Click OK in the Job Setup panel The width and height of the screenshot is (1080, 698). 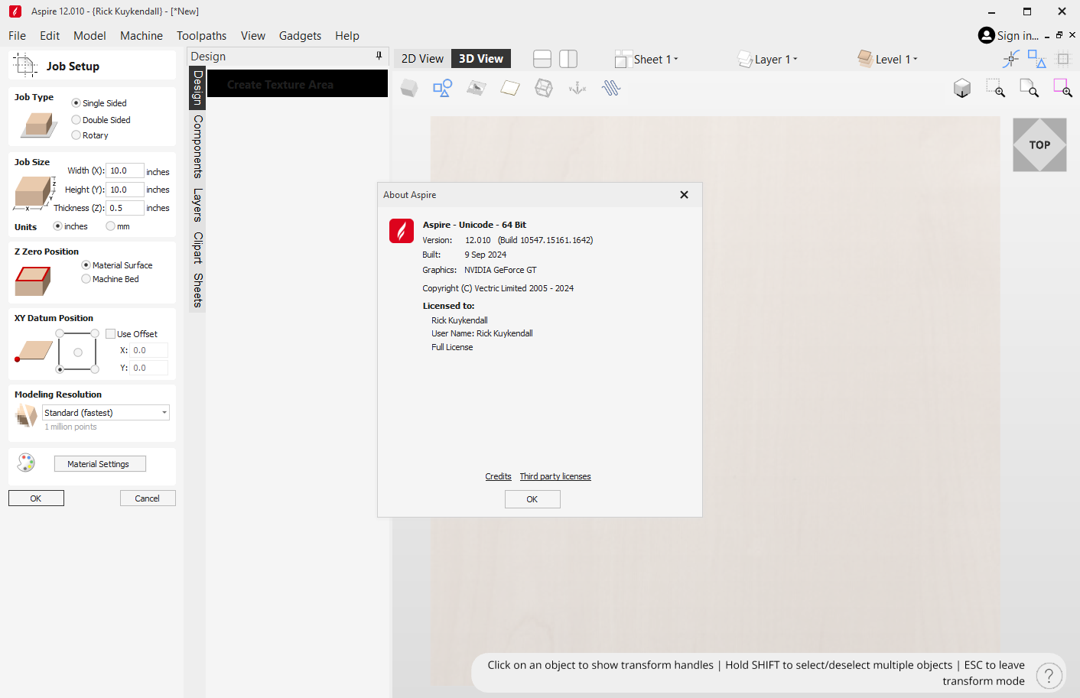coord(36,498)
